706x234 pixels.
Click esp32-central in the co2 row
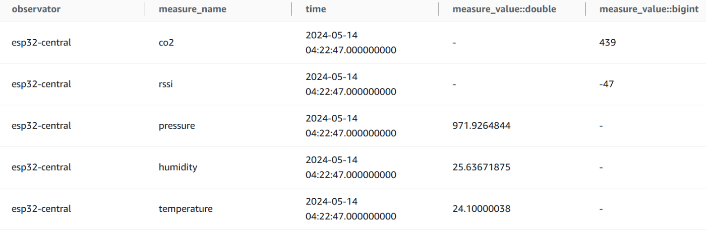click(41, 43)
